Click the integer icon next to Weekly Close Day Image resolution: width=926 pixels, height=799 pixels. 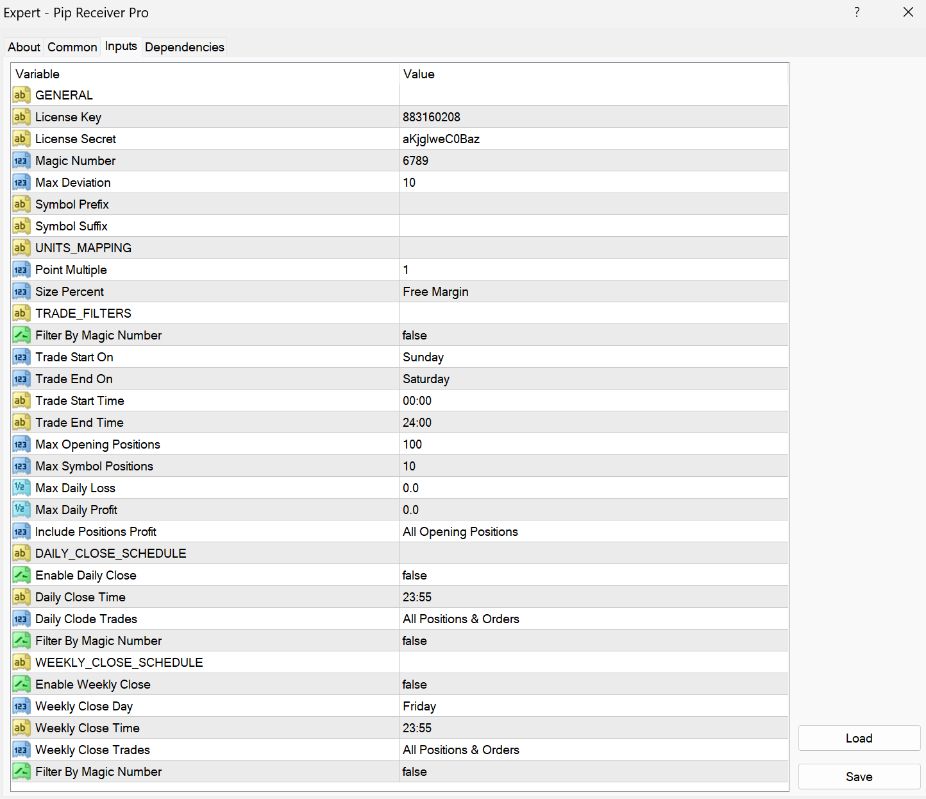pyautogui.click(x=21, y=706)
